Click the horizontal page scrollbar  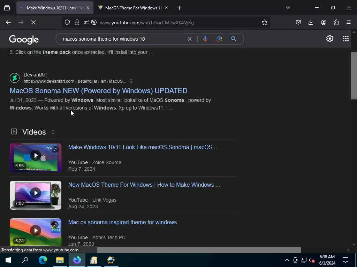click(x=199, y=250)
